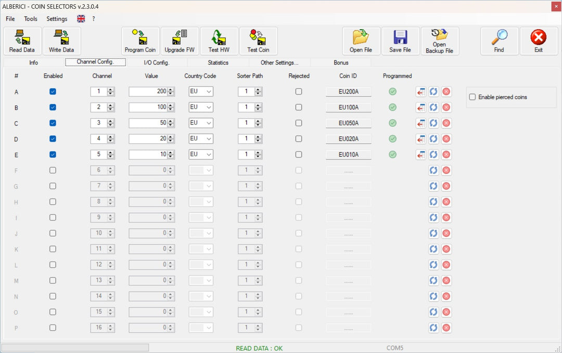Screen dimensions: 562x353
Task: Run the Test HW function
Action: (x=219, y=41)
